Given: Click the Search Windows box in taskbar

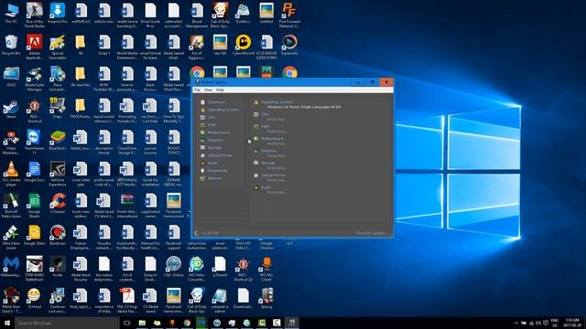Looking at the screenshot, I should [x=67, y=323].
